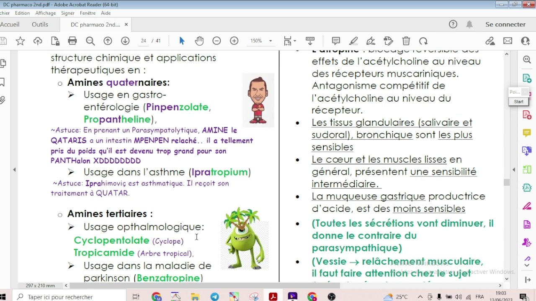Select the highlighter pen tool
The width and height of the screenshot is (536, 301).
[353, 41]
